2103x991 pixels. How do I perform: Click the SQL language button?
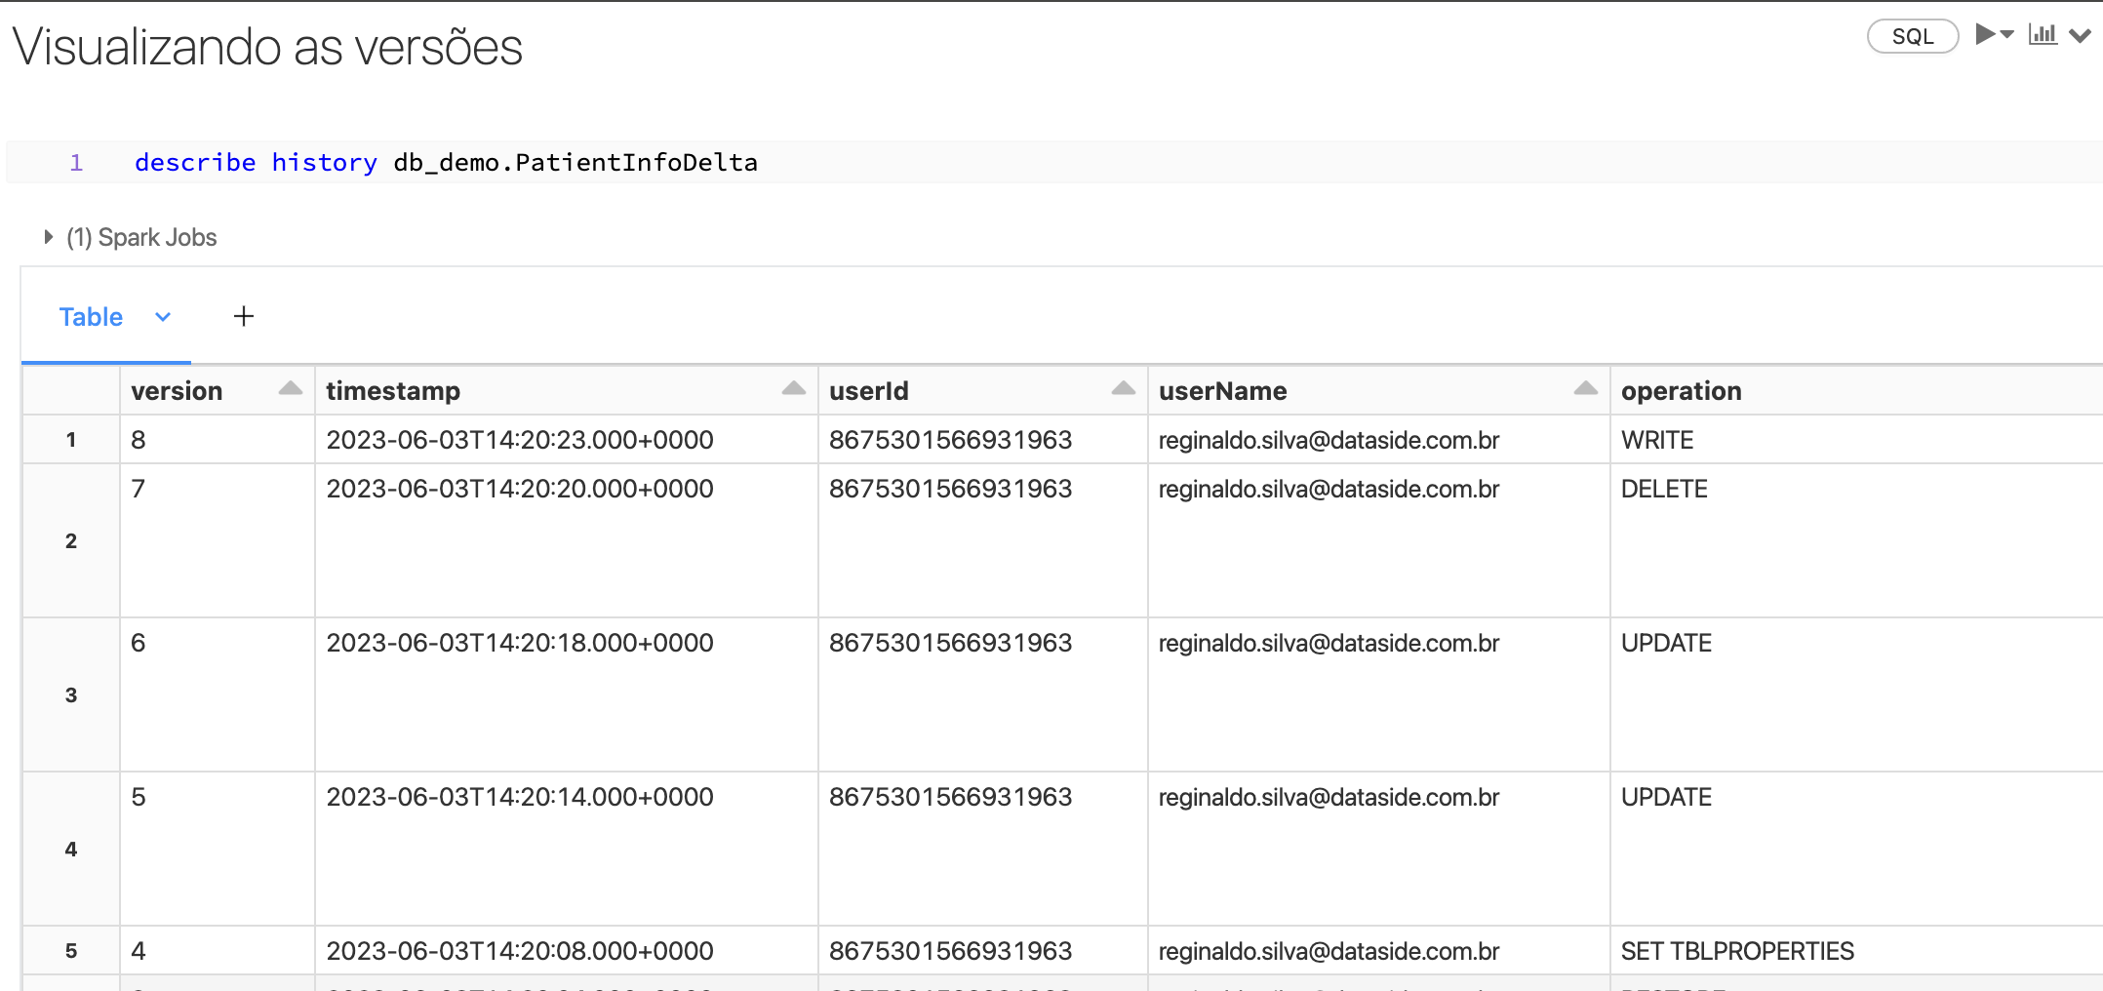click(x=1912, y=36)
